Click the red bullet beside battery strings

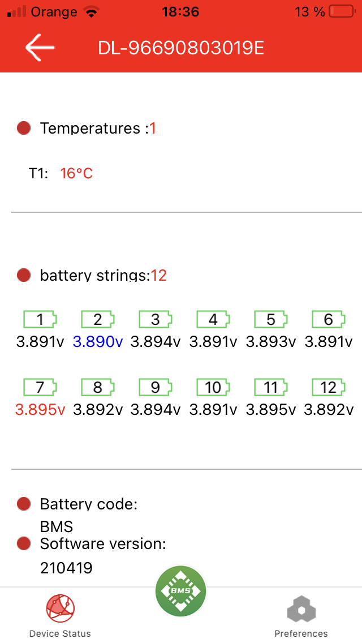click(x=24, y=276)
